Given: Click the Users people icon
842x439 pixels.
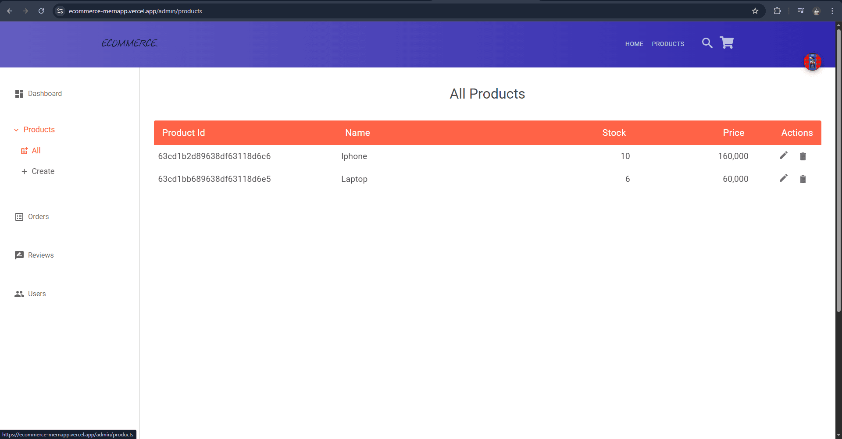Looking at the screenshot, I should click(18, 294).
